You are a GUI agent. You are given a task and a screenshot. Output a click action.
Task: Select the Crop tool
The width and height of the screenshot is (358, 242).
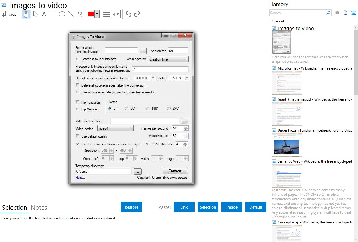point(9,14)
